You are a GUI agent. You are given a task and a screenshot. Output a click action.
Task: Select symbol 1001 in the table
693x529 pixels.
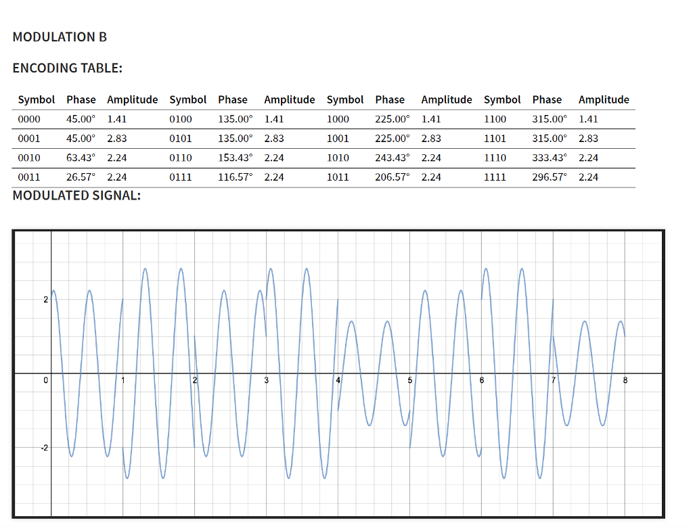338,139
